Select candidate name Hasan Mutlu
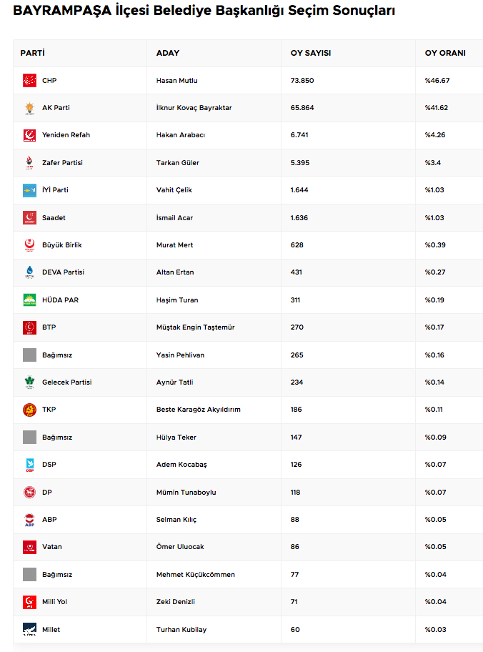Viewport: 483px width, 652px height. click(177, 81)
